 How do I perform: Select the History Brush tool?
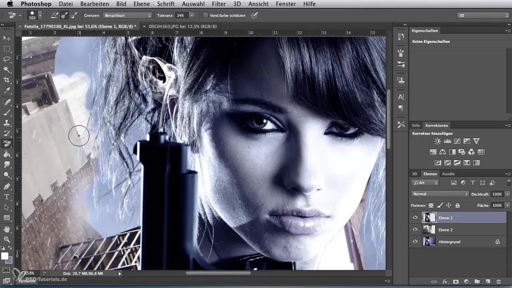tap(7, 133)
